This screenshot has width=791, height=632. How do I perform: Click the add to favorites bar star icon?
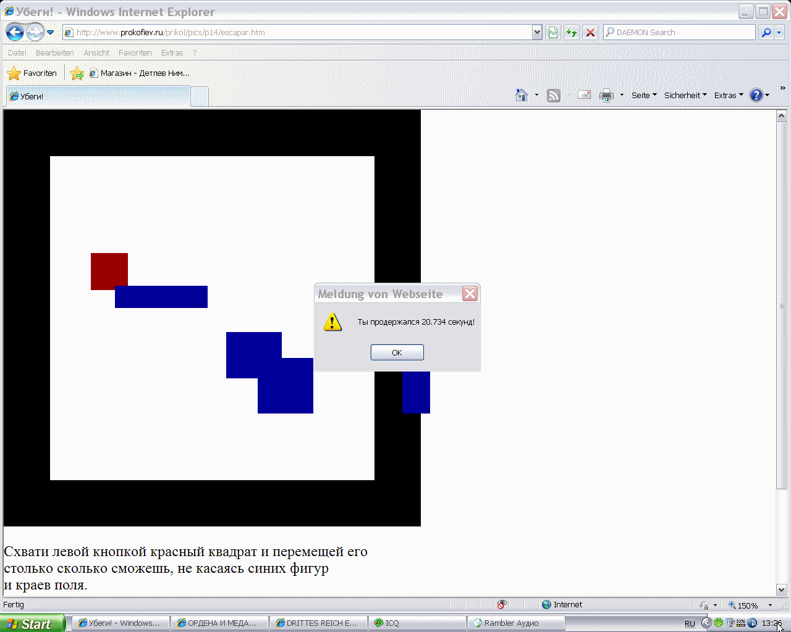click(x=77, y=73)
